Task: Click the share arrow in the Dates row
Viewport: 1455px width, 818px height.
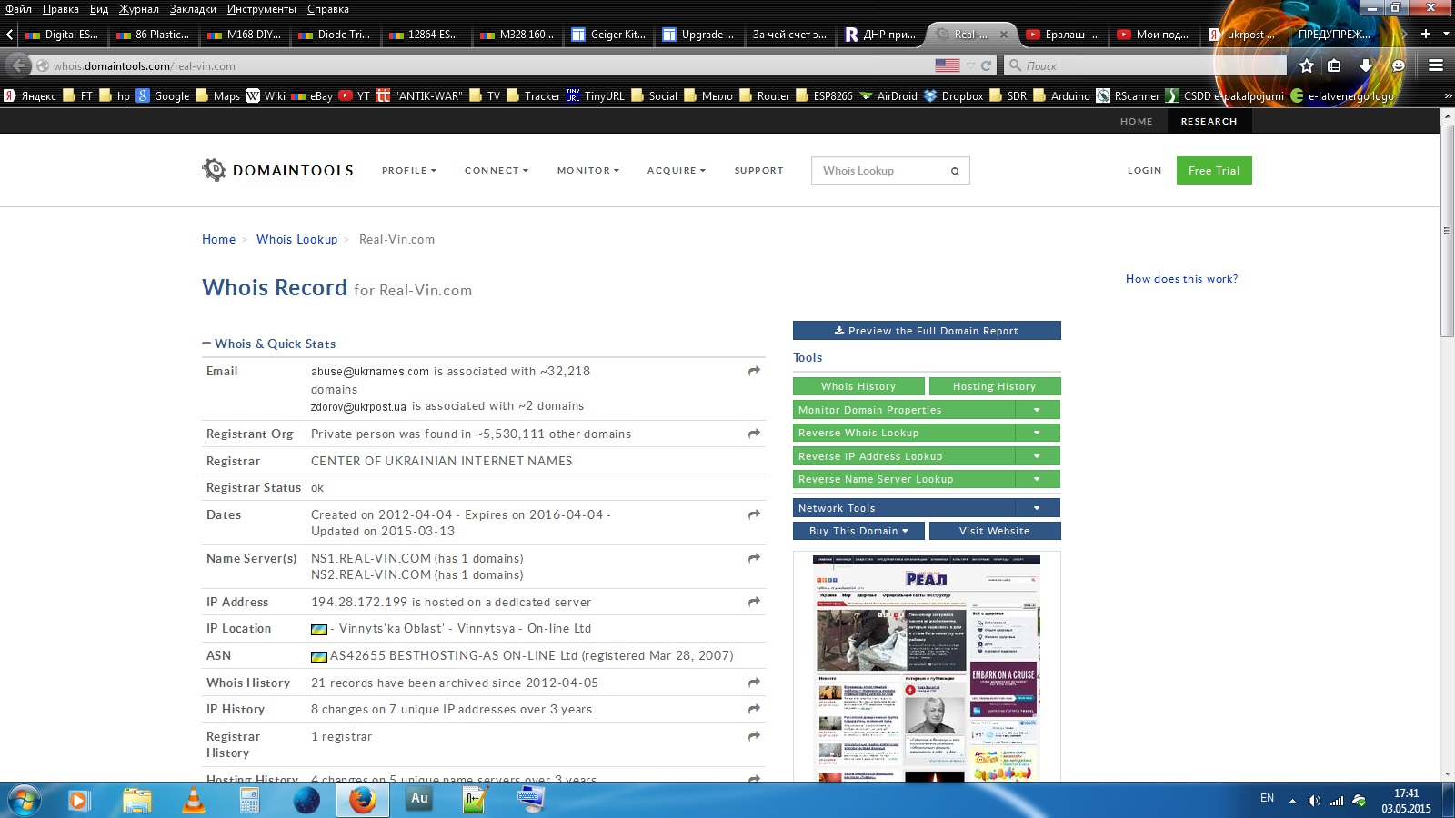Action: point(754,514)
